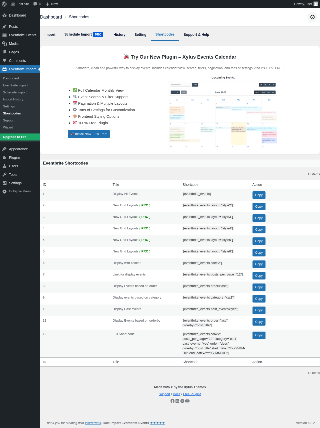
Task: Open Schedule Import in the sidebar submenu
Action: click(20, 92)
